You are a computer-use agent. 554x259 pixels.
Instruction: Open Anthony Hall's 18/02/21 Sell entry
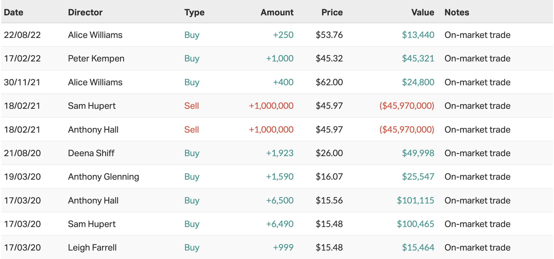click(93, 129)
